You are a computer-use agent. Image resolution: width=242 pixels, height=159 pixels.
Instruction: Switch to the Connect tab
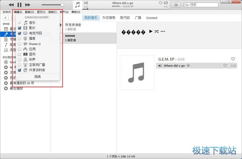click(x=152, y=18)
